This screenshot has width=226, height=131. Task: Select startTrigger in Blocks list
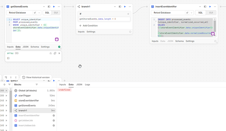click(x=34, y=96)
